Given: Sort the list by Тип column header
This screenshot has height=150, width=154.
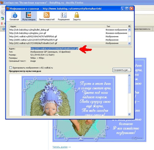Looking at the screenshot, I should point(116,26).
